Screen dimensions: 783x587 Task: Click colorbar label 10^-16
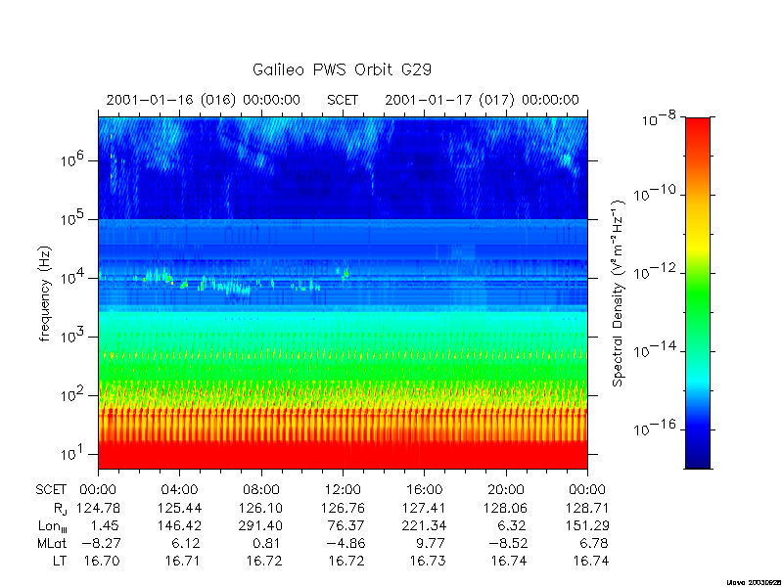tap(654, 427)
